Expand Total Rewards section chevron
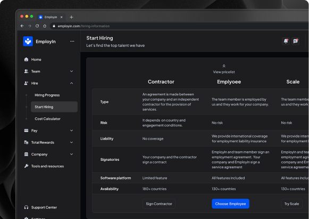Screen dimensions: 309x219 point(72,142)
